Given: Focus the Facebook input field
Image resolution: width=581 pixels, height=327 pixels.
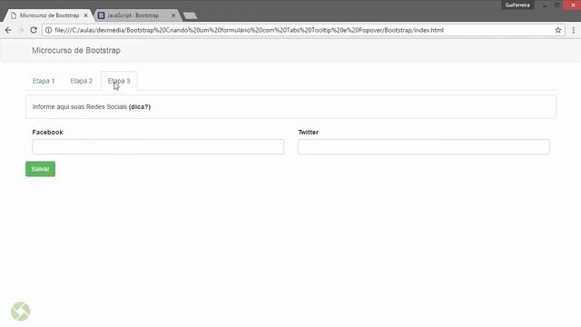Looking at the screenshot, I should [x=158, y=147].
